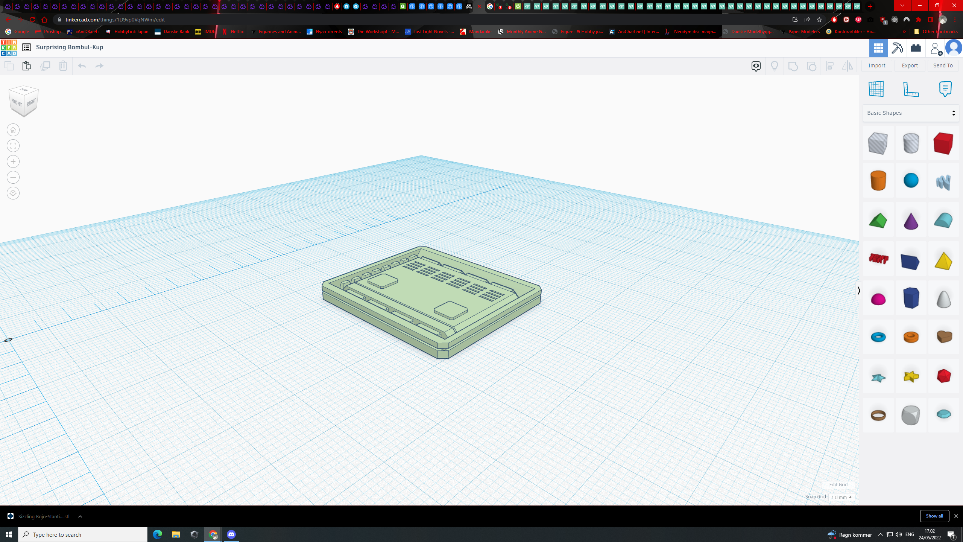Select the red Text shape
This screenshot has height=542, width=963.
878,259
